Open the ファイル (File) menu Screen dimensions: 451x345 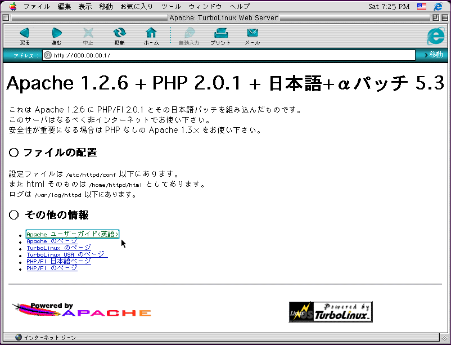click(37, 6)
